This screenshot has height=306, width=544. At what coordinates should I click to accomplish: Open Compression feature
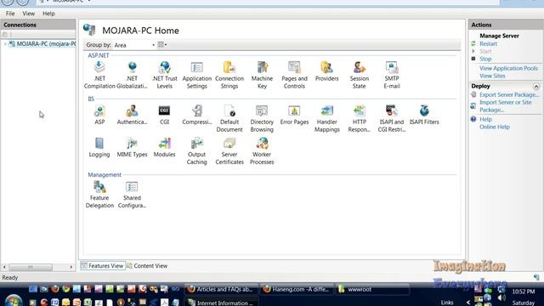[x=196, y=115]
